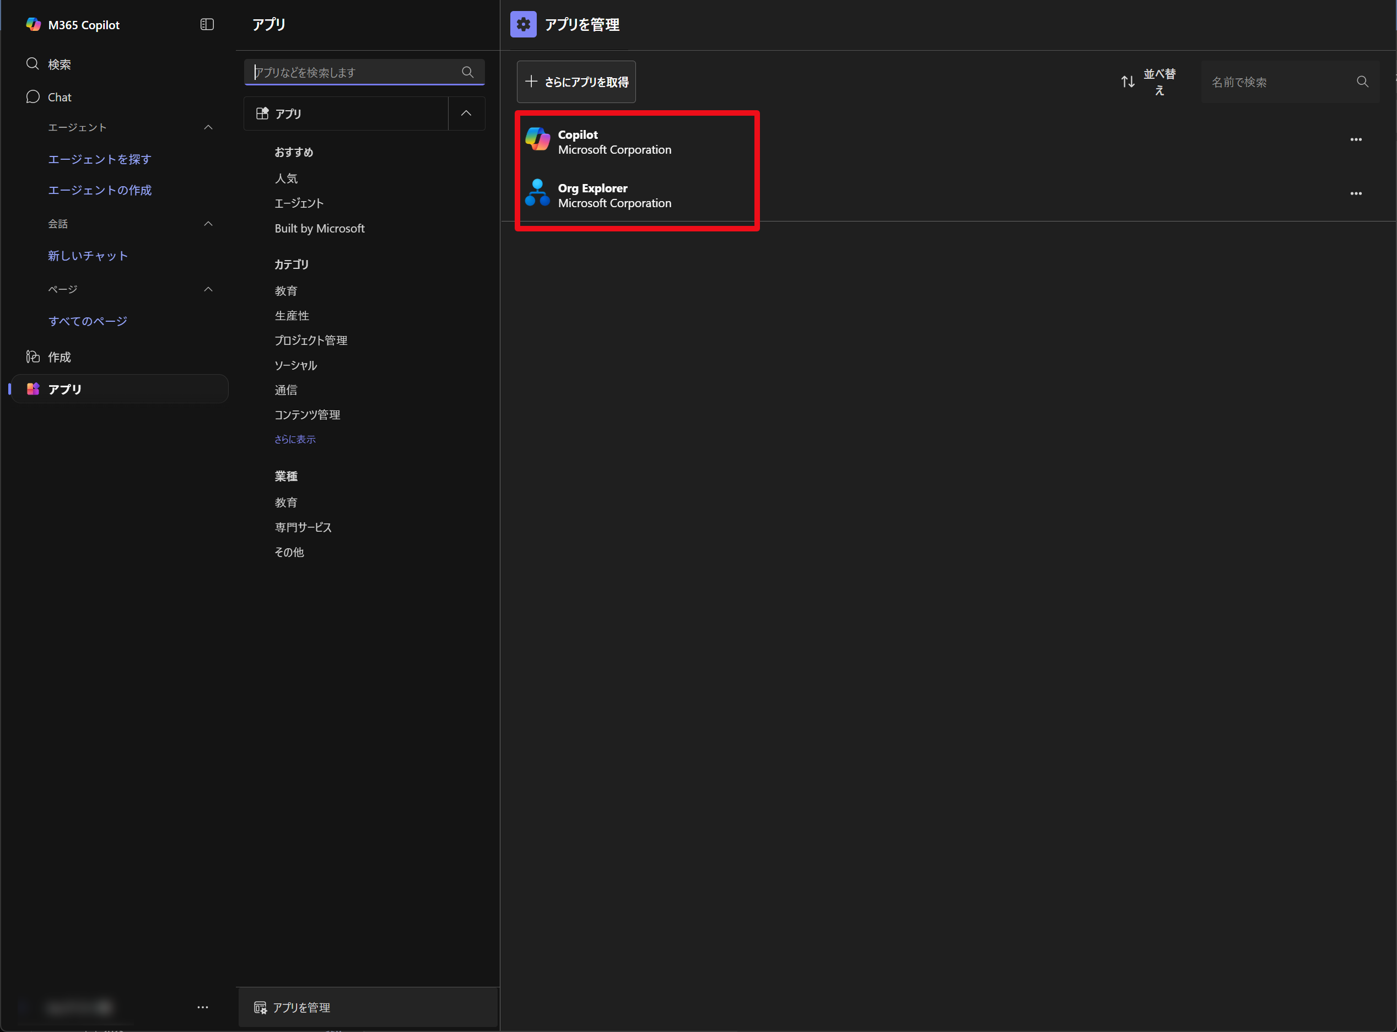Select プロジェクト管理 category
Viewport: 1397px width, 1032px height.
(x=311, y=341)
